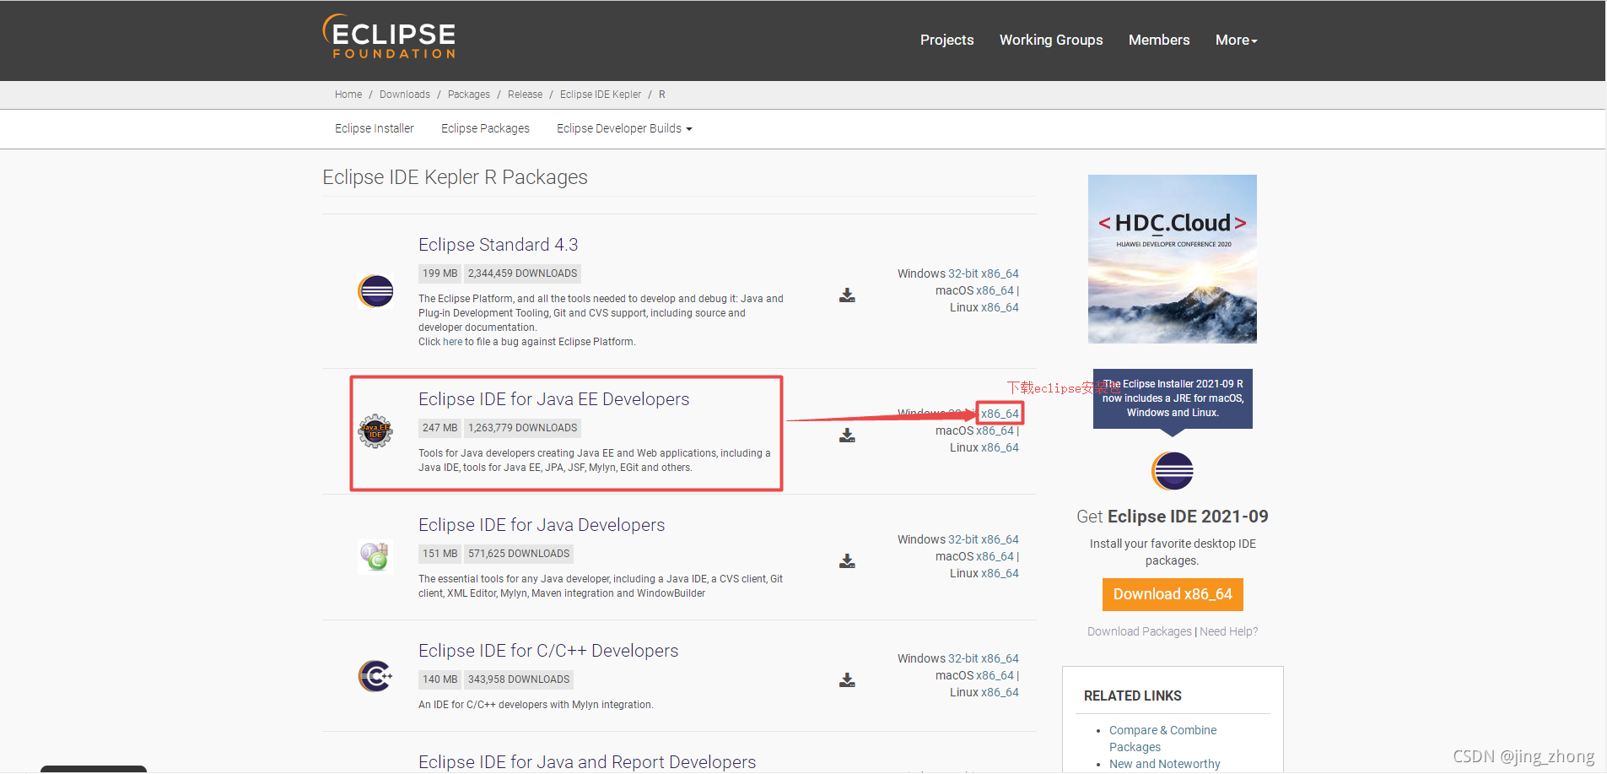Click macOS x86_64 link for Eclipse Standard

(x=995, y=290)
